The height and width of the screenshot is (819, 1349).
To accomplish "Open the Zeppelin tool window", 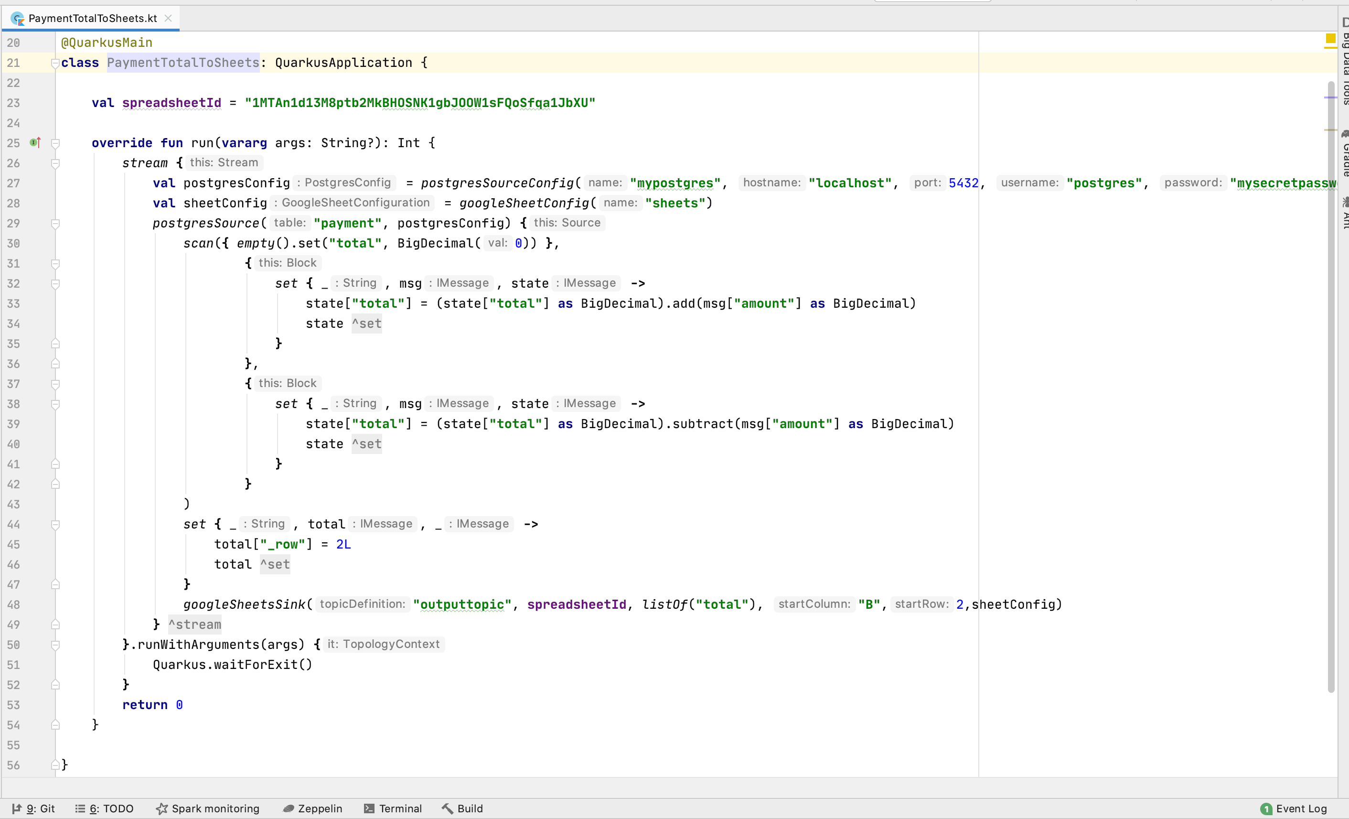I will pyautogui.click(x=312, y=808).
